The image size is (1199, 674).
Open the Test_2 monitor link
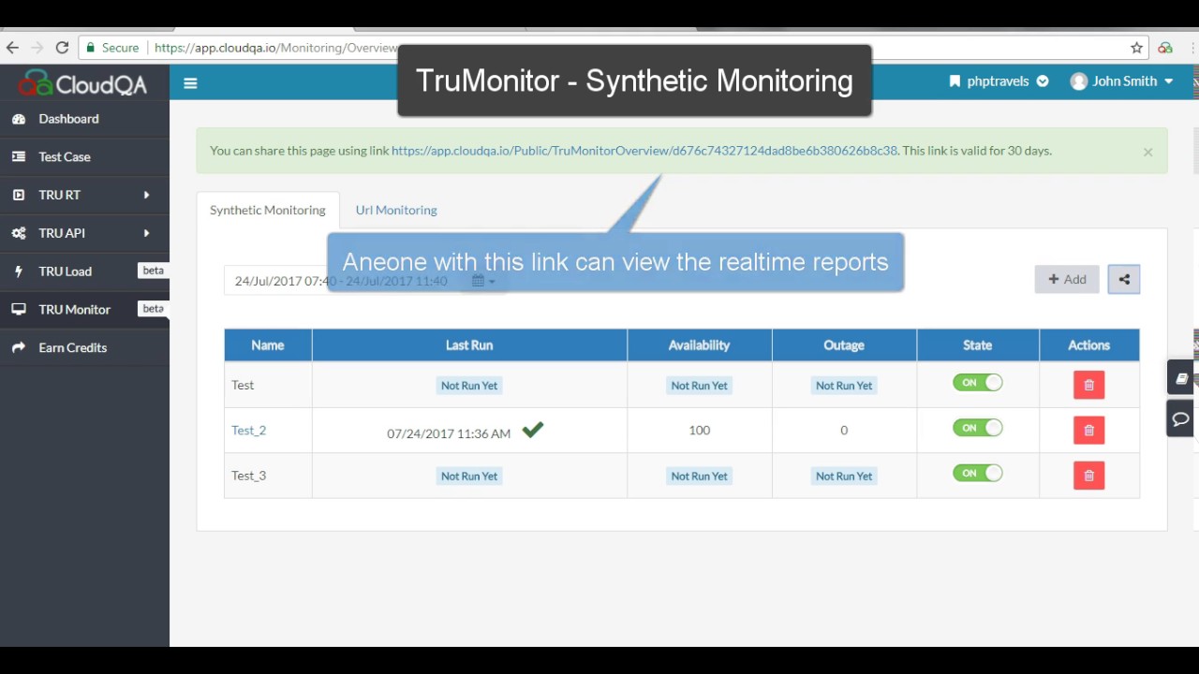point(248,431)
